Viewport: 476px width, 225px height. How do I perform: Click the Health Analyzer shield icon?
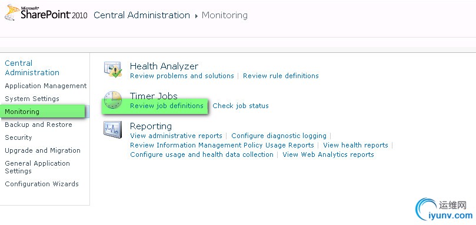[113, 70]
